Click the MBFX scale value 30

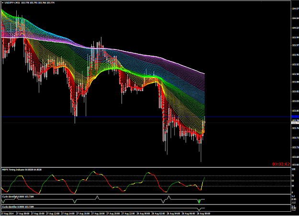293,186
